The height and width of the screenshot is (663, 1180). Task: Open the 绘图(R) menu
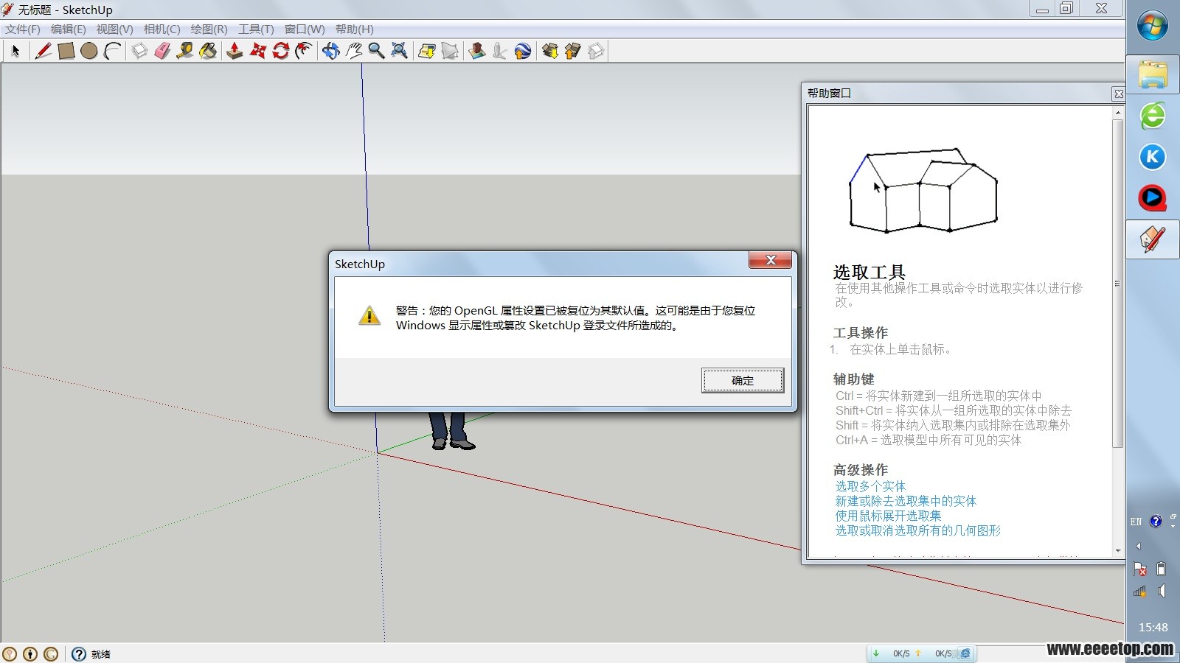(209, 29)
